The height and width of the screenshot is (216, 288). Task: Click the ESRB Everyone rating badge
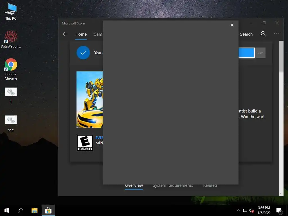click(85, 143)
